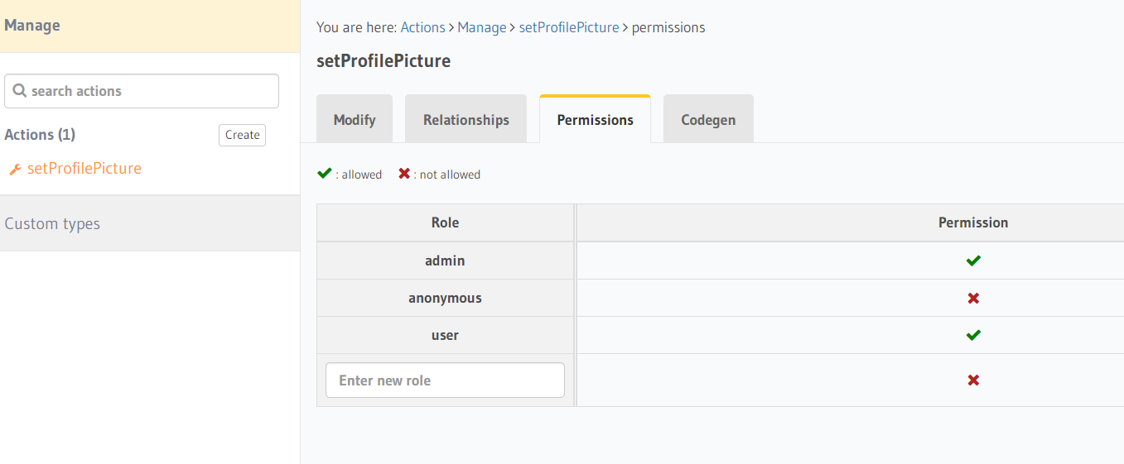
Task: Click setProfilePicture breadcrumb link
Action: pos(568,27)
